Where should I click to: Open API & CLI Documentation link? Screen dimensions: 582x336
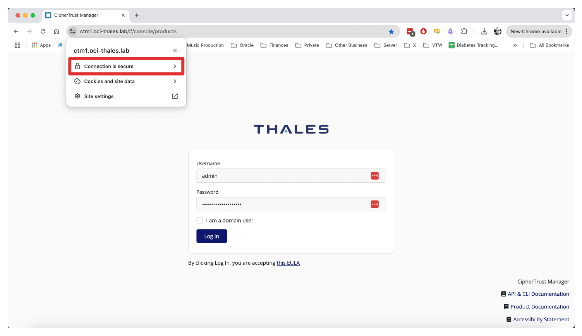[535, 294]
